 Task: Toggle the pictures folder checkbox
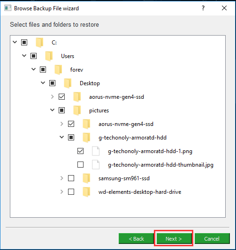[x=61, y=110]
